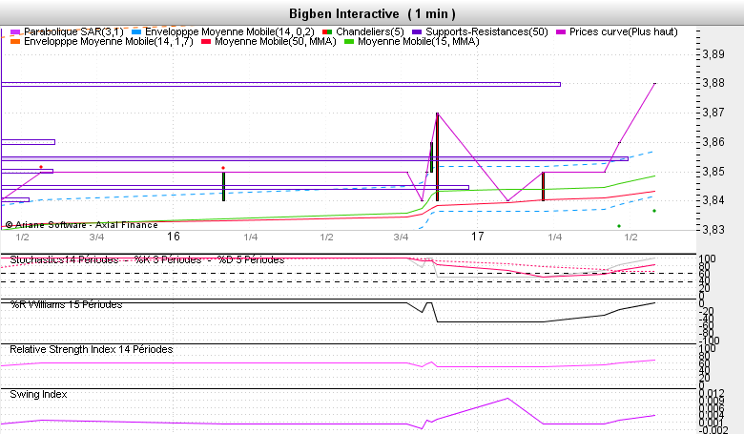Select the Swing Index panel label
744x434 pixels.
click(x=38, y=393)
